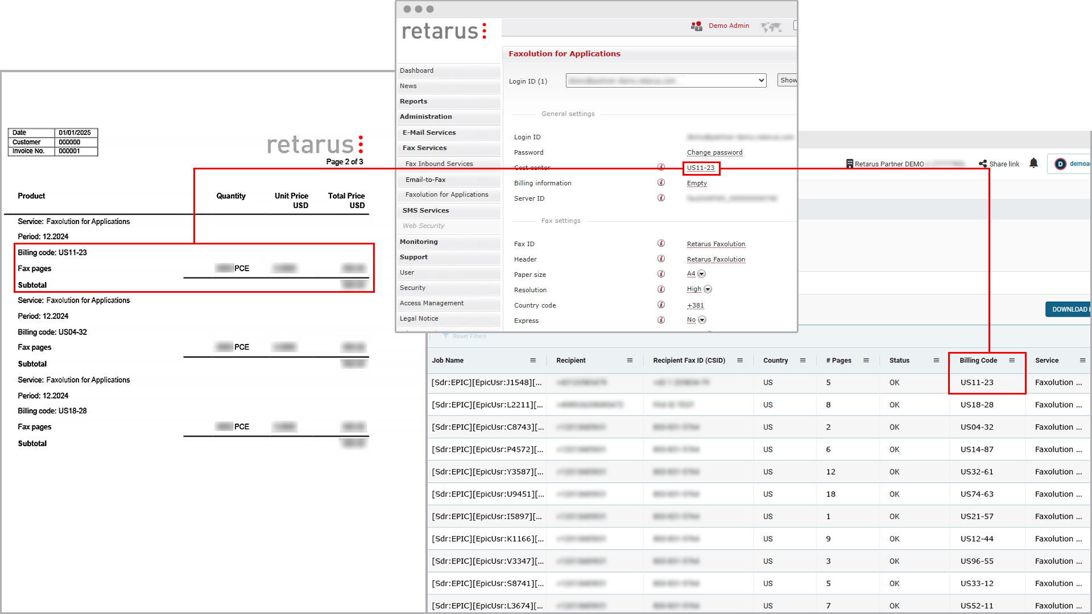Open the # Pages column menu icon
Viewport: 1092px width, 614px height.
tap(866, 360)
